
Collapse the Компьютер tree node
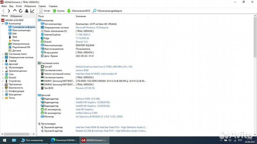(2, 24)
